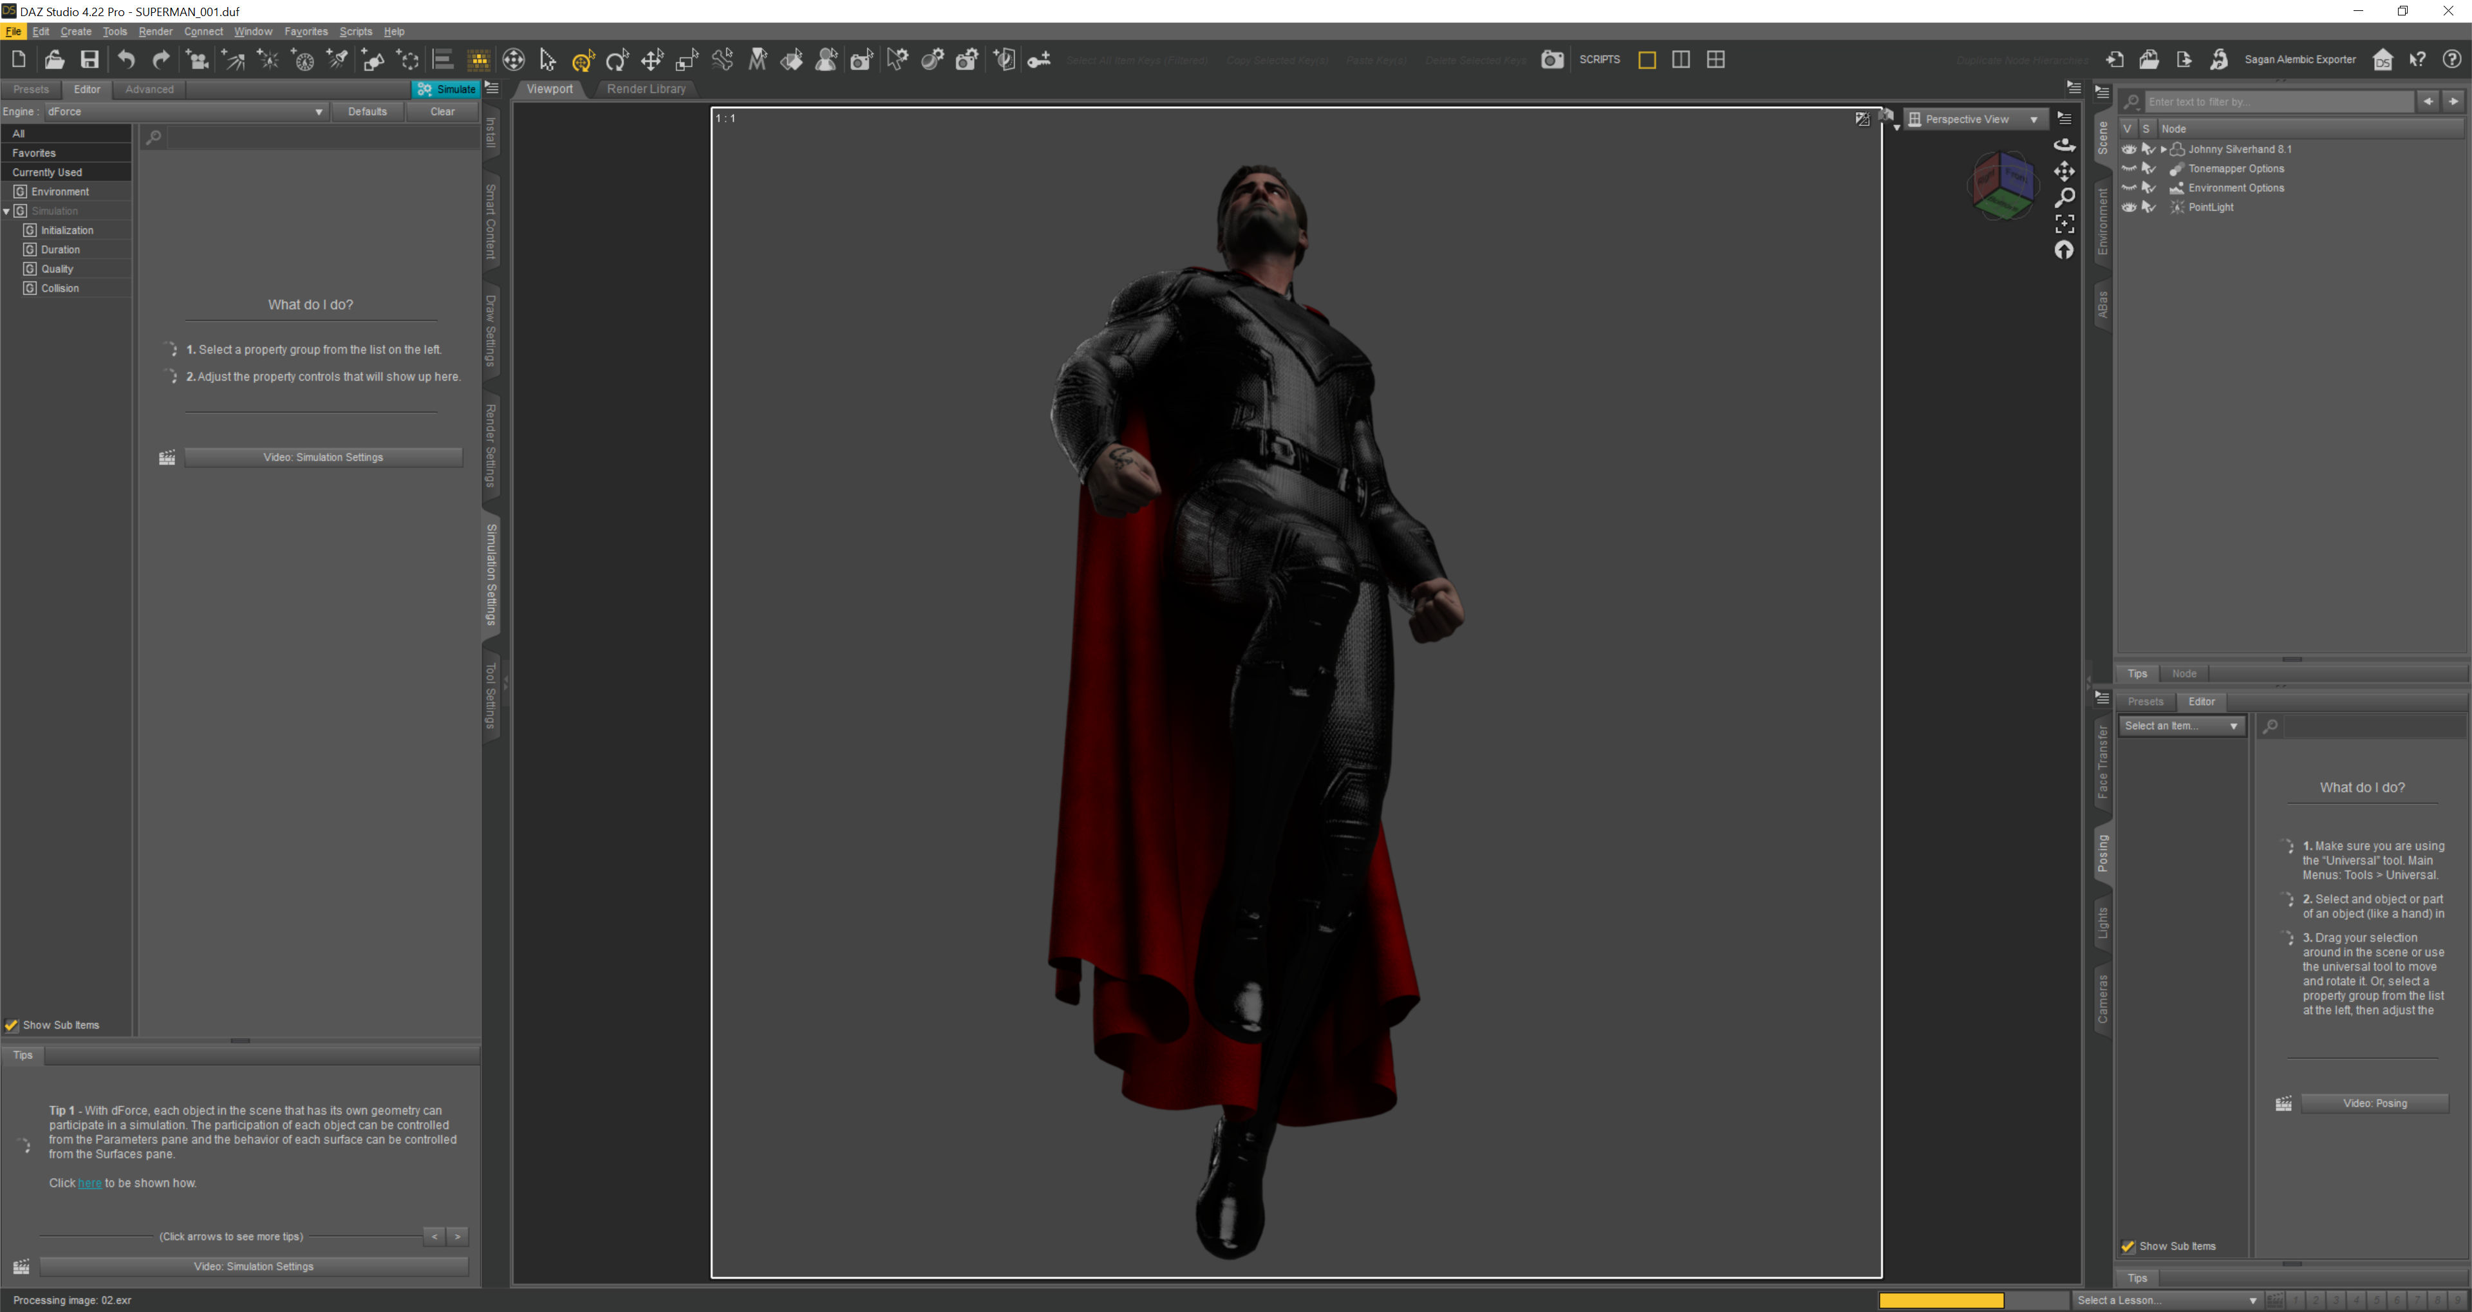Click the yellow progress bar in status bar
The width and height of the screenshot is (2472, 1312).
[x=1940, y=1300]
